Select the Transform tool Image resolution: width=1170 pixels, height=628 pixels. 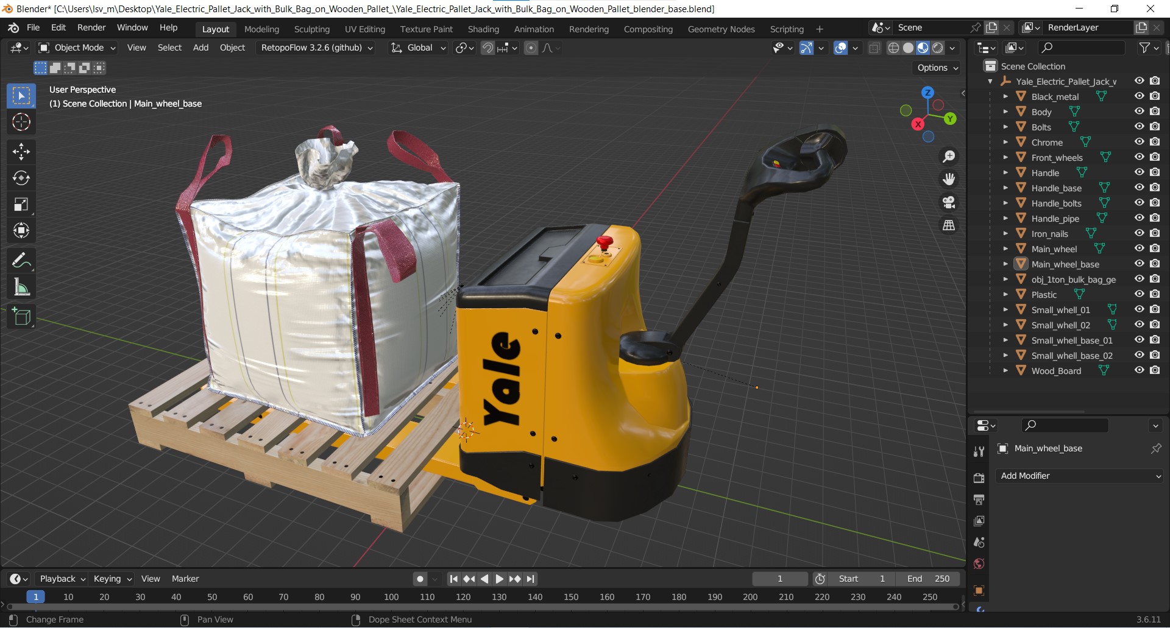[x=21, y=230]
